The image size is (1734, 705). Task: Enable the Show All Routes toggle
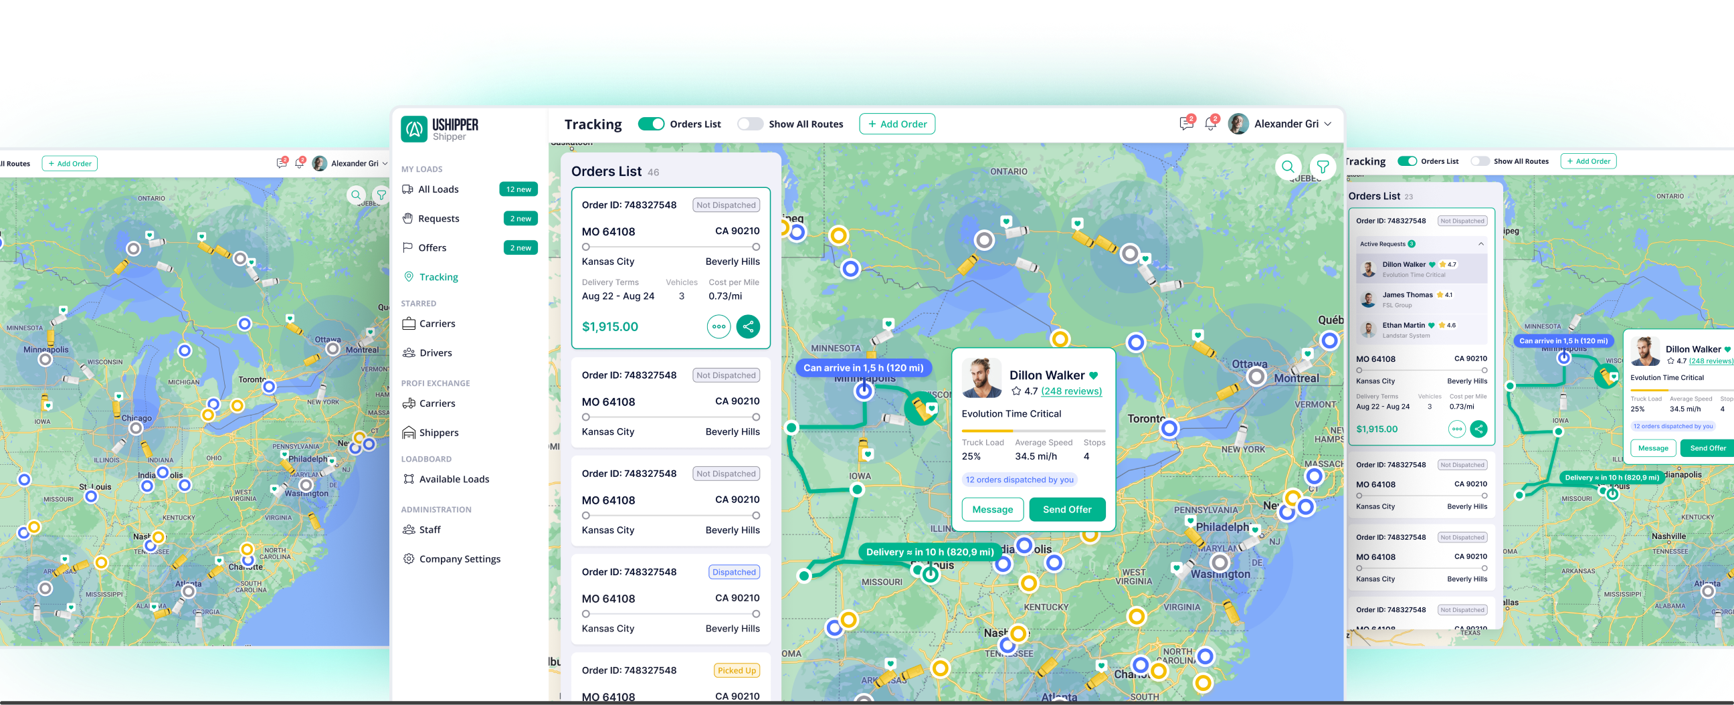(x=750, y=124)
